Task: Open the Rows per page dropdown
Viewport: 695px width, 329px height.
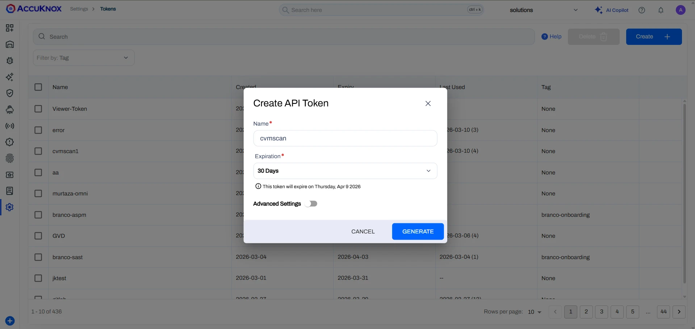Action: (534, 312)
